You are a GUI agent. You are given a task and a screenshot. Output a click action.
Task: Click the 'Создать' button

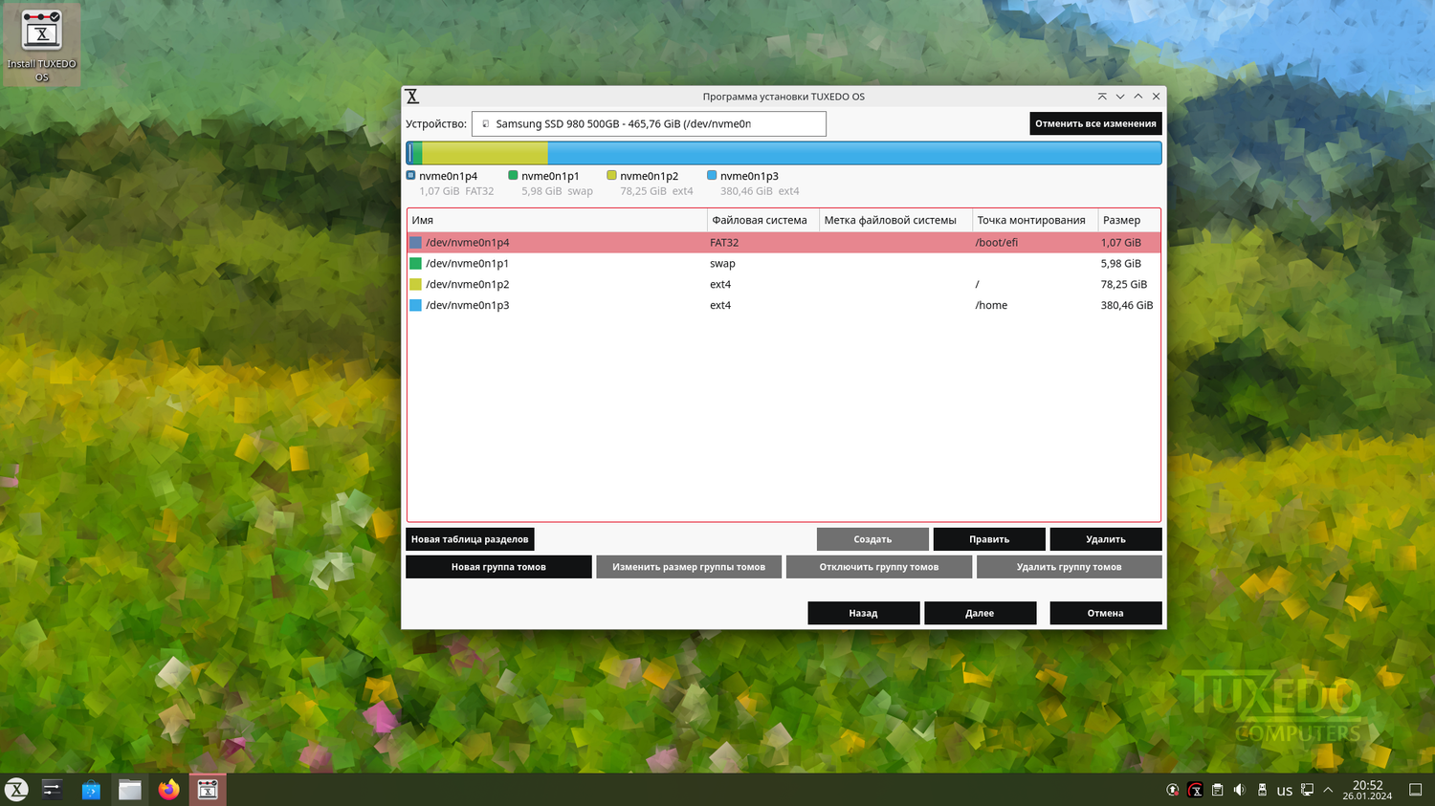[872, 539]
